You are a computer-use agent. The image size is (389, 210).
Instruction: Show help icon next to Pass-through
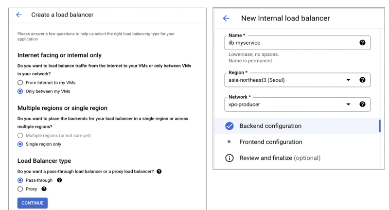pos(59,180)
